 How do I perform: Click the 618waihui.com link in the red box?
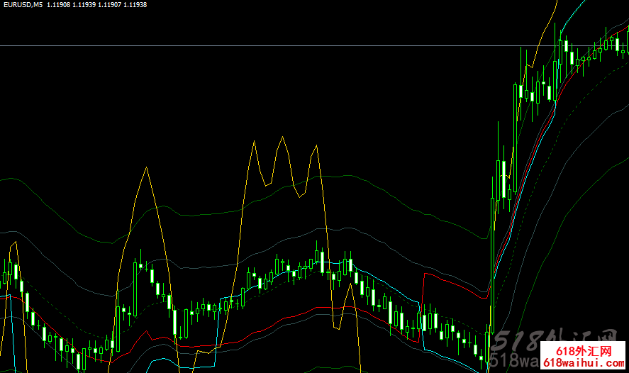[584, 363]
